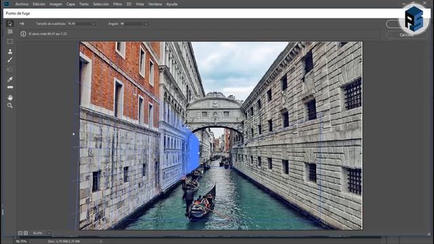Open the Edición menu
The image size is (434, 244).
(x=39, y=4)
